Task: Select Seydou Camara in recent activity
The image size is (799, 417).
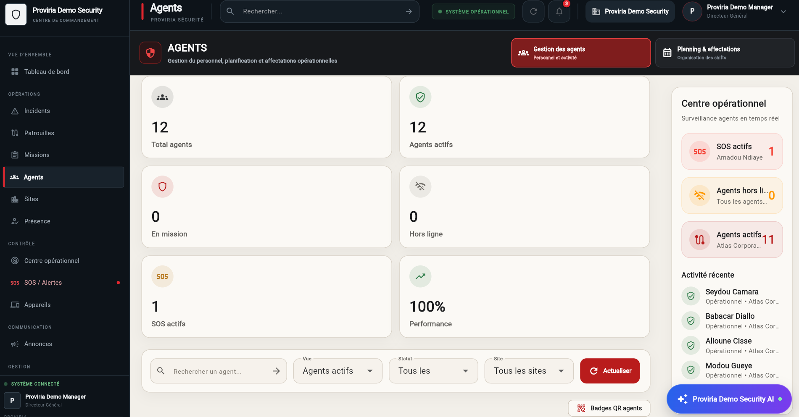Action: click(x=732, y=296)
